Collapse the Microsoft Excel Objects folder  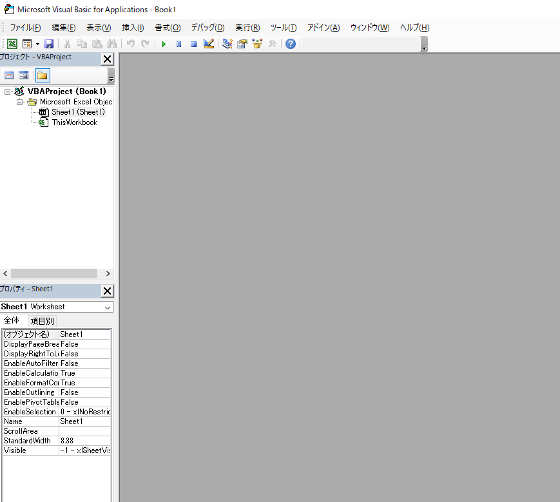pyautogui.click(x=19, y=102)
